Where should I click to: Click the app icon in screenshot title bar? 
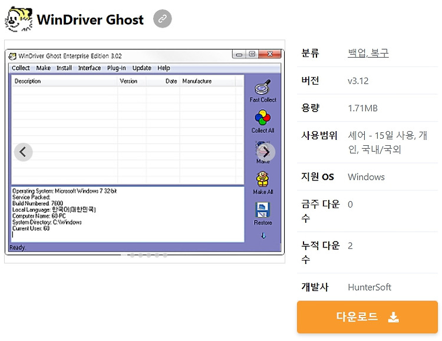click(x=12, y=56)
